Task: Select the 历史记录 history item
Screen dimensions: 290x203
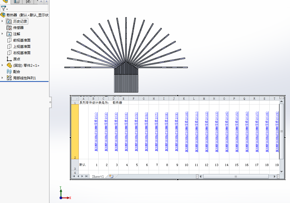Action: click(x=17, y=21)
